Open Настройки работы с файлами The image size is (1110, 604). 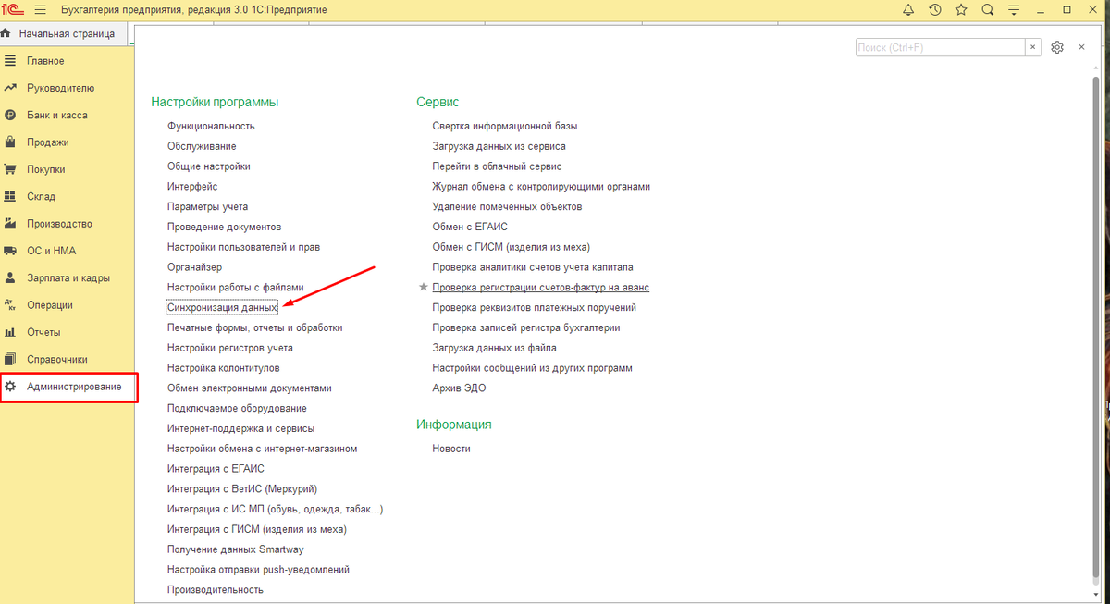[x=236, y=288]
